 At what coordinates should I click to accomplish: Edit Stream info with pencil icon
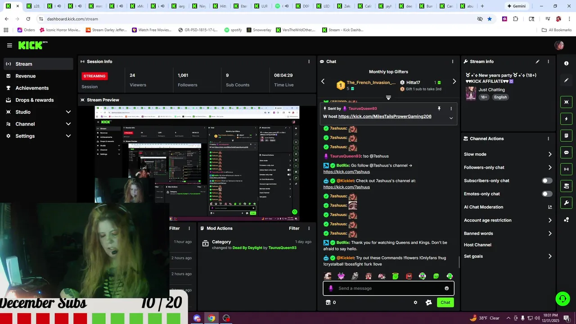(x=537, y=62)
